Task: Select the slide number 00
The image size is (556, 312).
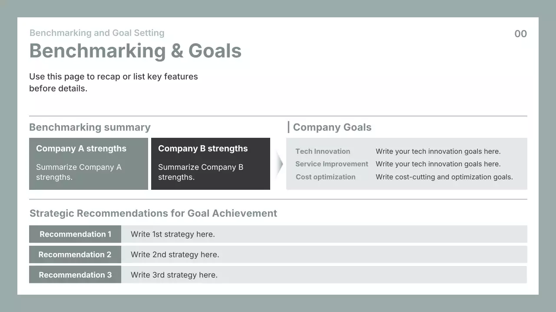Action: point(520,34)
